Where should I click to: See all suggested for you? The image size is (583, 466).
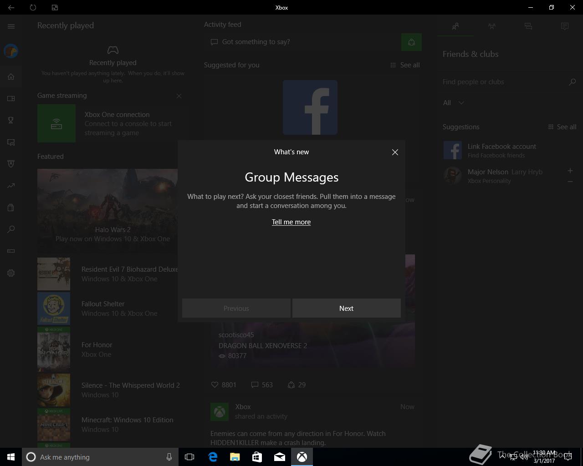point(405,65)
